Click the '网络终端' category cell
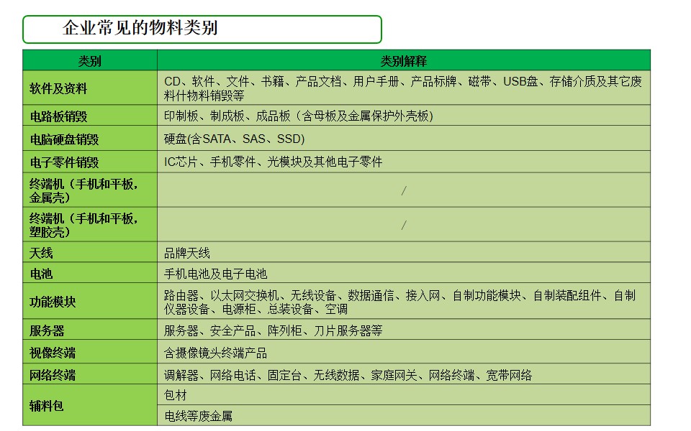 [x=90, y=374]
